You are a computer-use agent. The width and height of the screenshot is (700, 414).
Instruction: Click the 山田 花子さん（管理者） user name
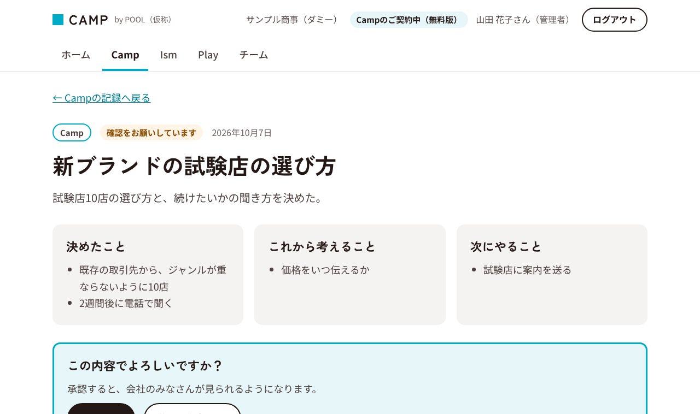coord(525,20)
